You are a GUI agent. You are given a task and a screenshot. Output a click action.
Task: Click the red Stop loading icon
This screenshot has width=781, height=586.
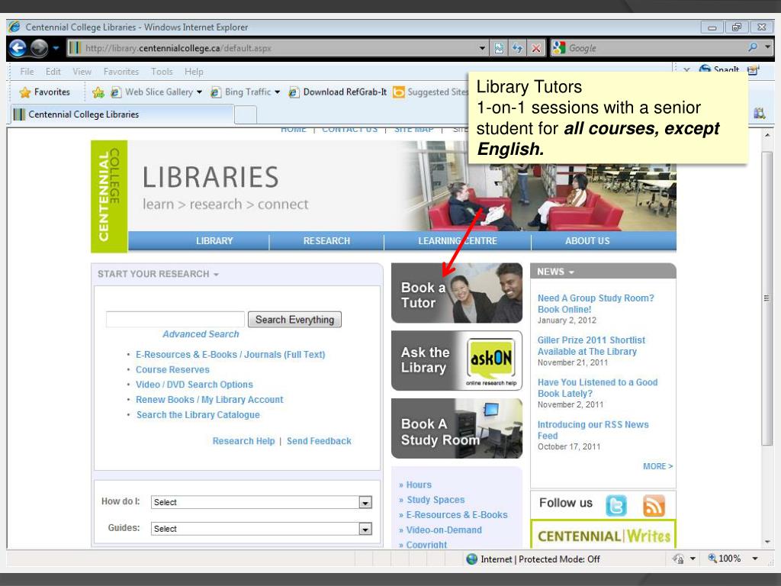(x=536, y=48)
